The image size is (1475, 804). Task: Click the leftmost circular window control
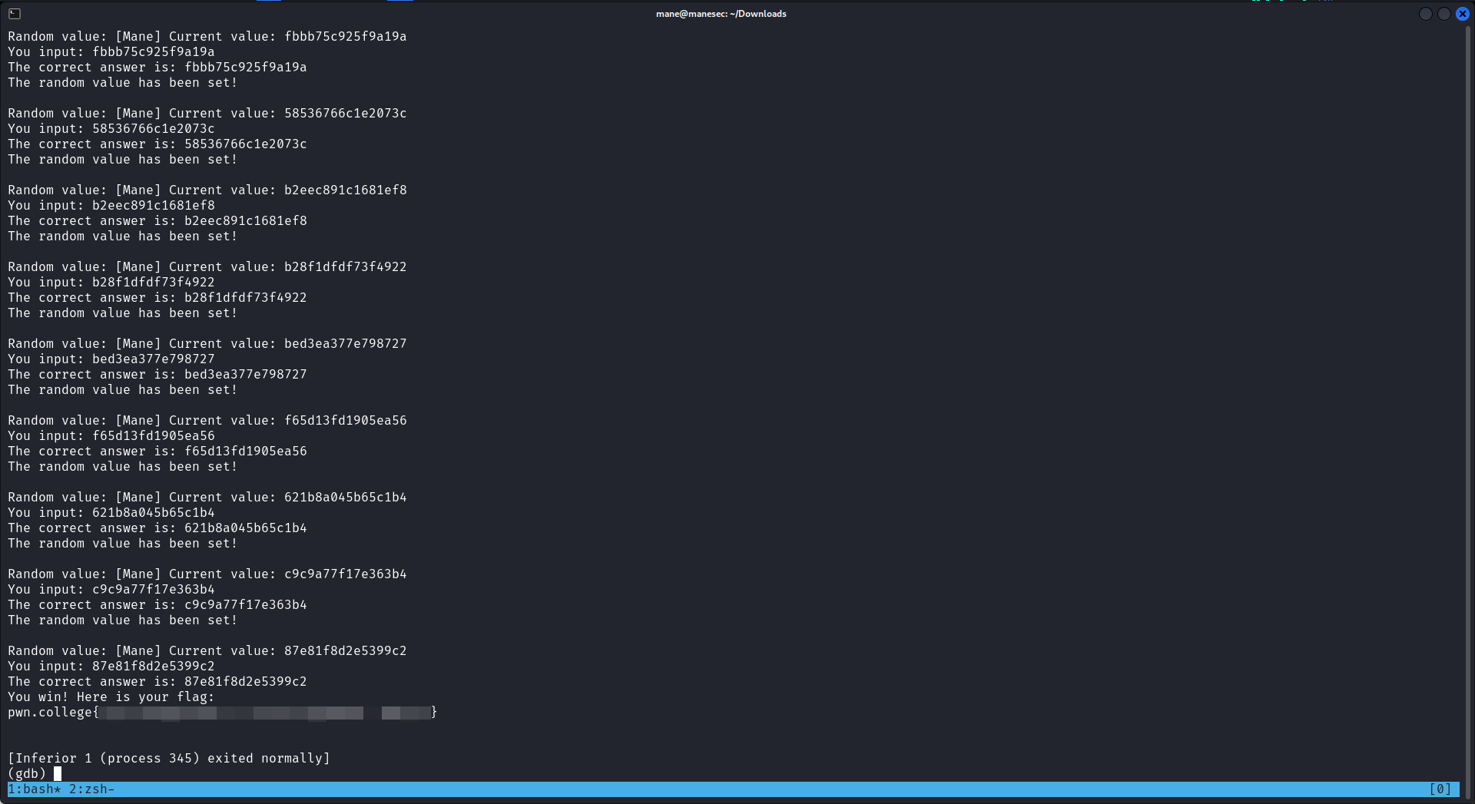pyautogui.click(x=1427, y=14)
